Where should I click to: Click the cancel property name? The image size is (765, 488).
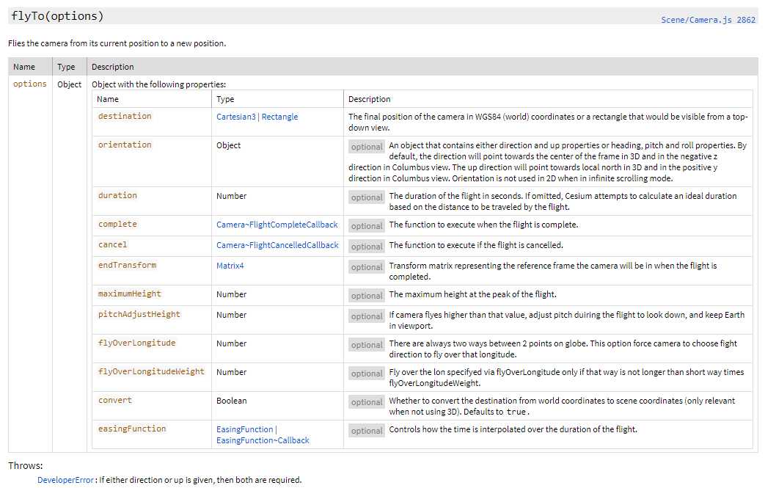113,245
